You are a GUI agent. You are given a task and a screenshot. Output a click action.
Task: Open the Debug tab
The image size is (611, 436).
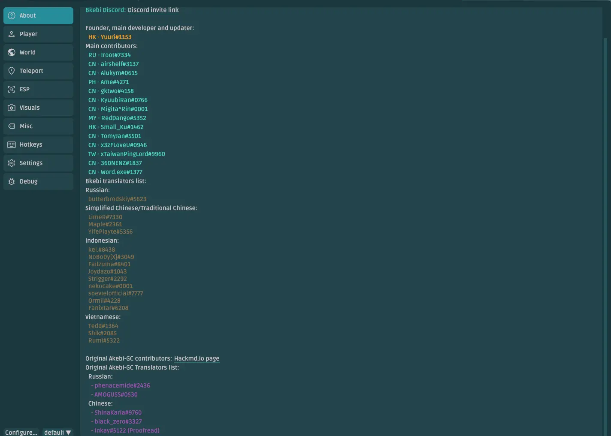point(38,181)
